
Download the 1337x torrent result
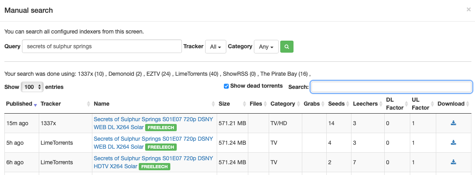point(453,123)
